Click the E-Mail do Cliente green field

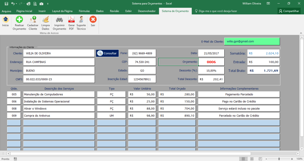click(x=252, y=41)
